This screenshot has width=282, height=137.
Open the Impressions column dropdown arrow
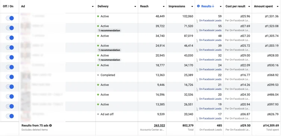(x=192, y=6)
